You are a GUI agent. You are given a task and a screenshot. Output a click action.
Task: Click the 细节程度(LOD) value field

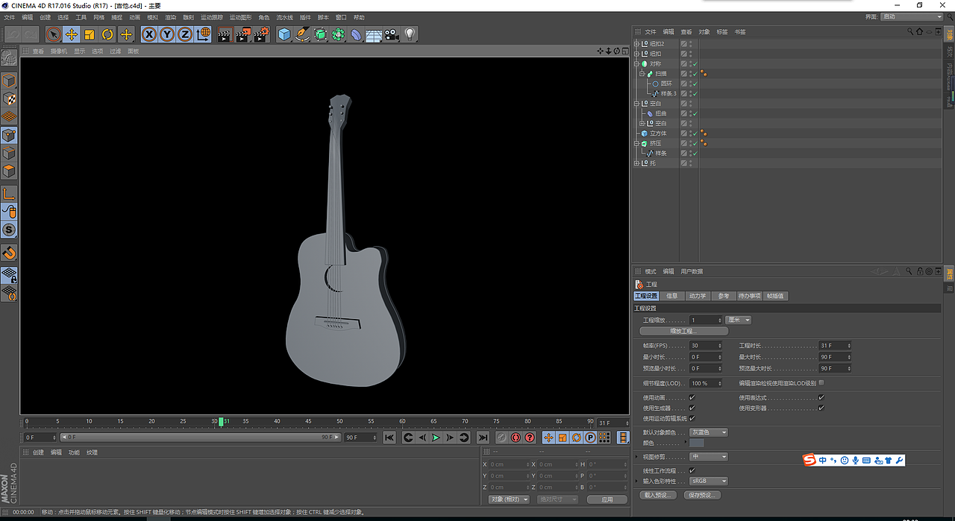pyautogui.click(x=706, y=383)
